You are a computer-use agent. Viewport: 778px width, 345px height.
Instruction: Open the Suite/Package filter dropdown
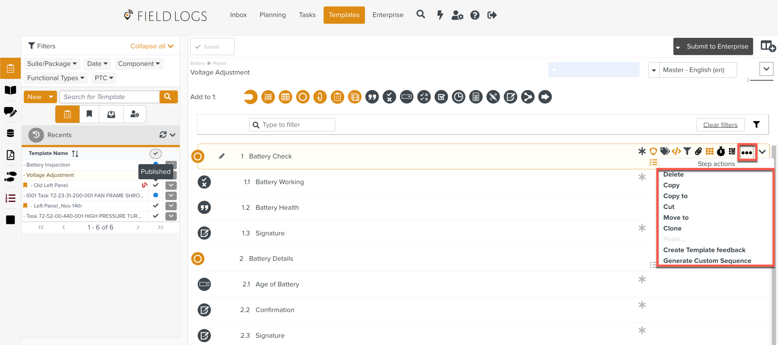tap(52, 64)
